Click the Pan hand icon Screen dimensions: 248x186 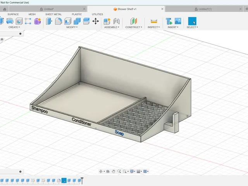click(x=114, y=171)
